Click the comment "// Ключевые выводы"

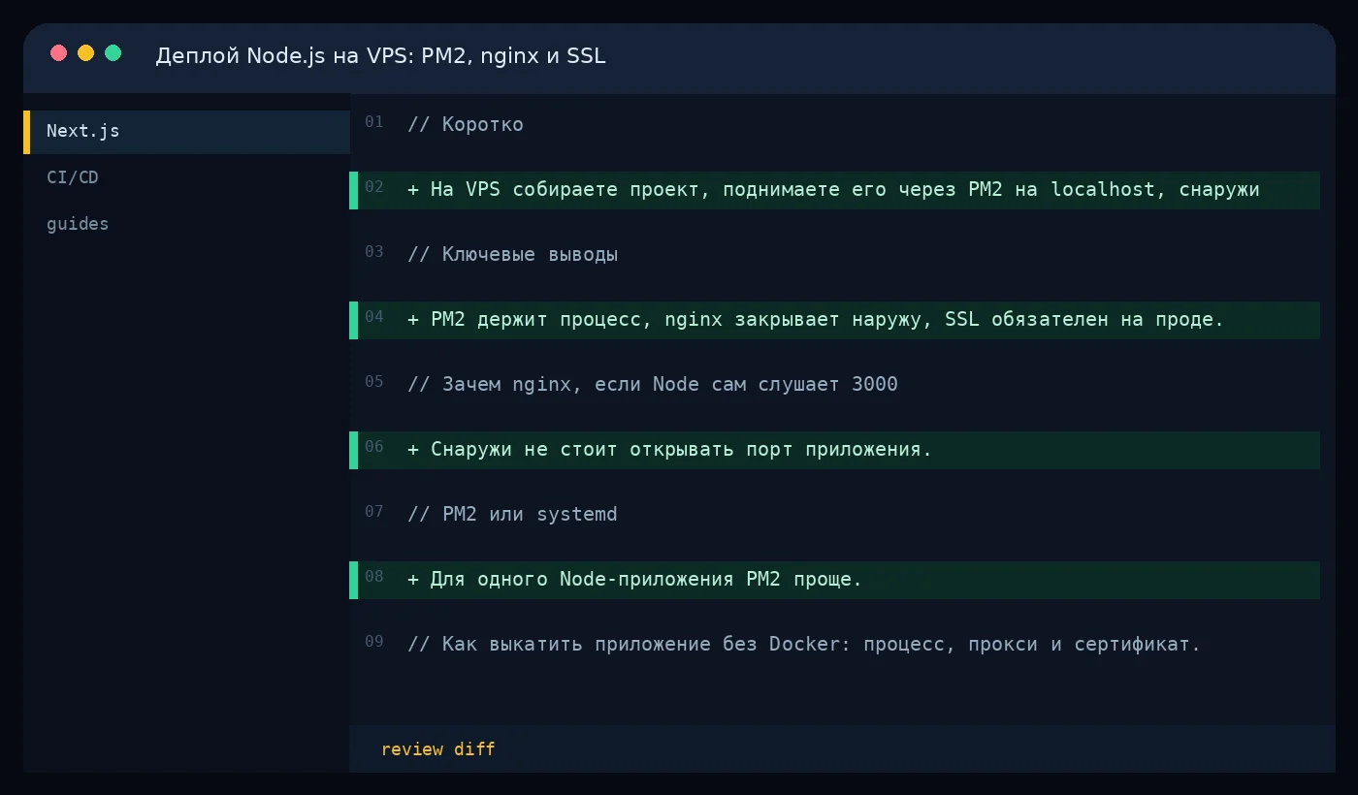click(x=513, y=254)
